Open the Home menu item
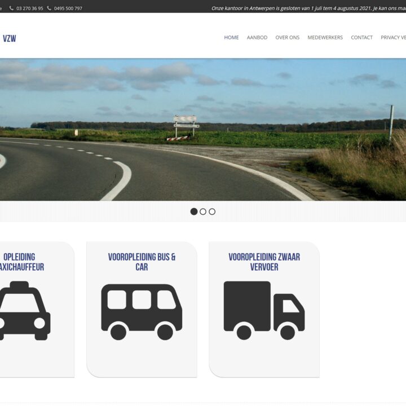This screenshot has height=406, width=406. coord(231,38)
